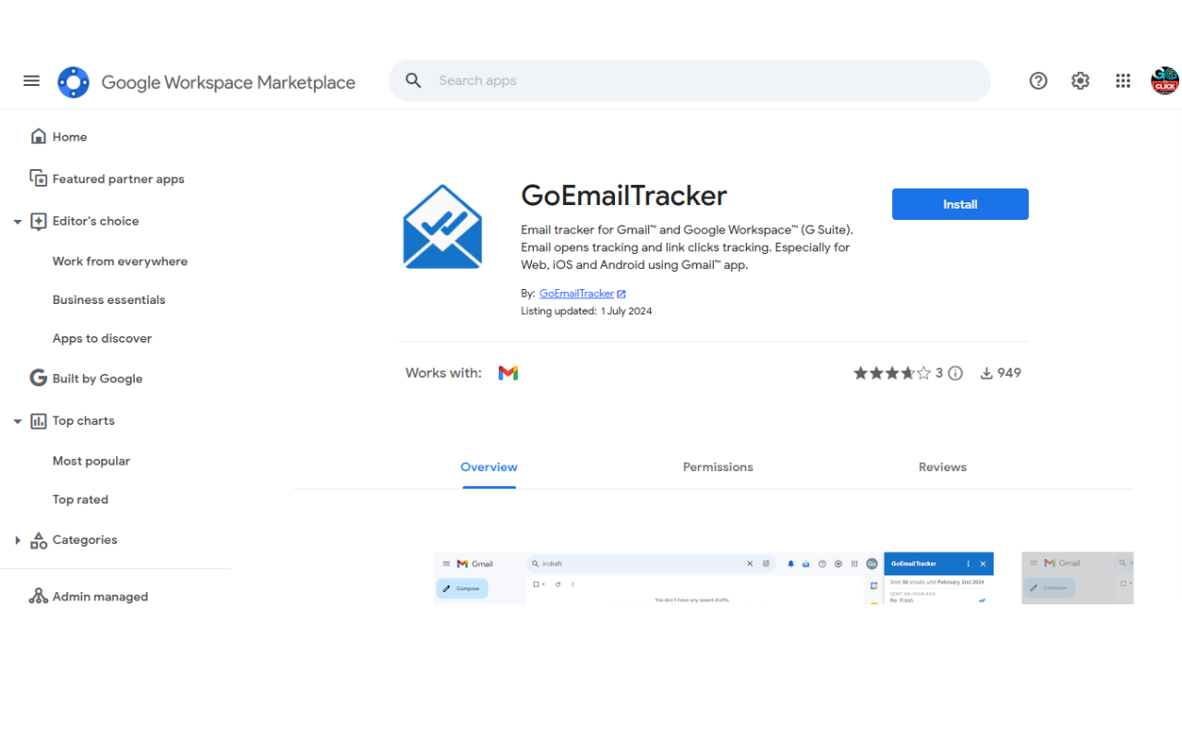This screenshot has width=1182, height=739.
Task: Open the settings gear
Action: pyautogui.click(x=1080, y=80)
